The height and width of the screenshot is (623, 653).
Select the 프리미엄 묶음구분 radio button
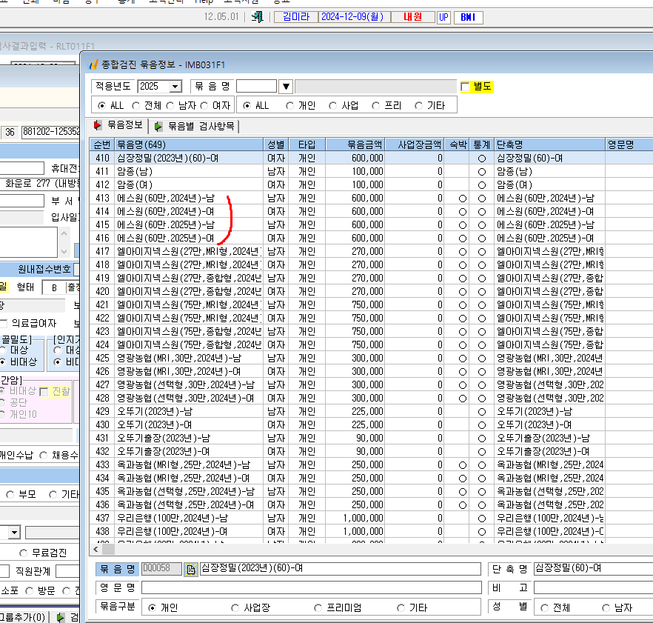click(x=318, y=608)
